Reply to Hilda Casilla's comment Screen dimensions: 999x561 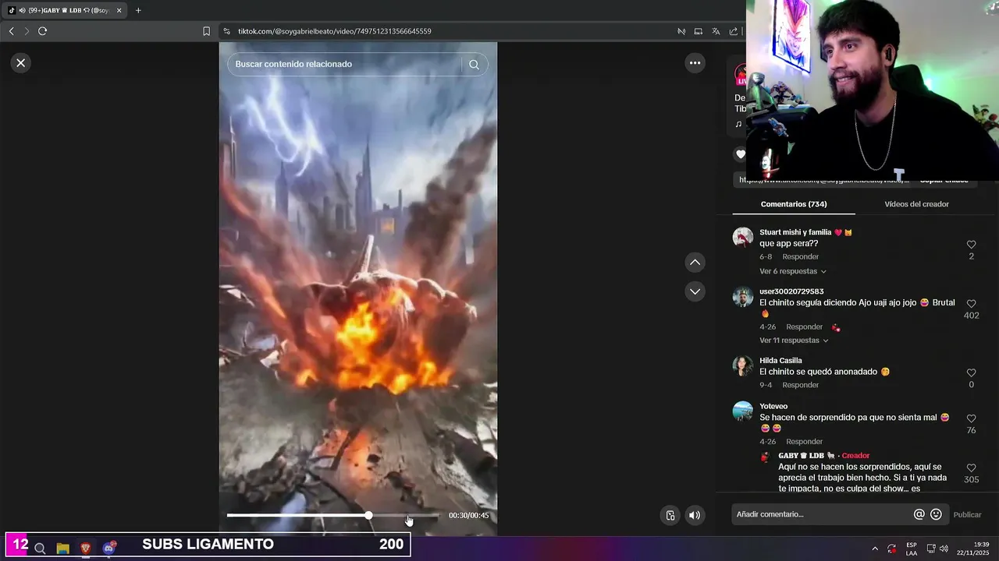coord(801,385)
